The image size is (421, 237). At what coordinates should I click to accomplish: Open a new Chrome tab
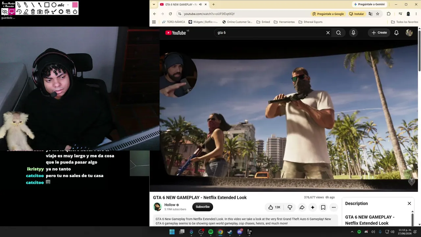point(213,4)
